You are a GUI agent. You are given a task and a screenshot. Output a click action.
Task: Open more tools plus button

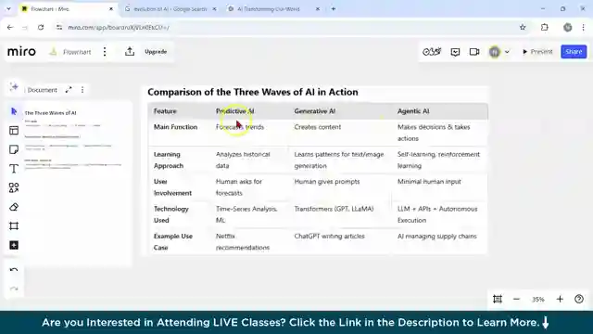click(x=14, y=245)
